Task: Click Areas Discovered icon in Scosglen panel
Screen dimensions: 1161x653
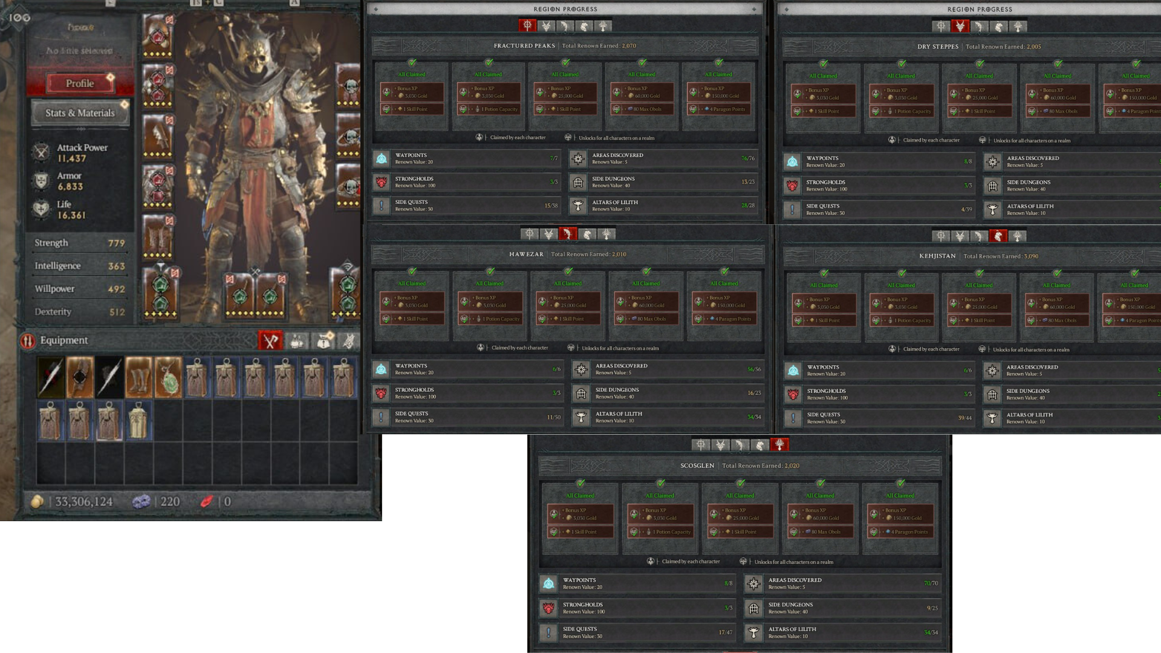Action: (x=753, y=583)
